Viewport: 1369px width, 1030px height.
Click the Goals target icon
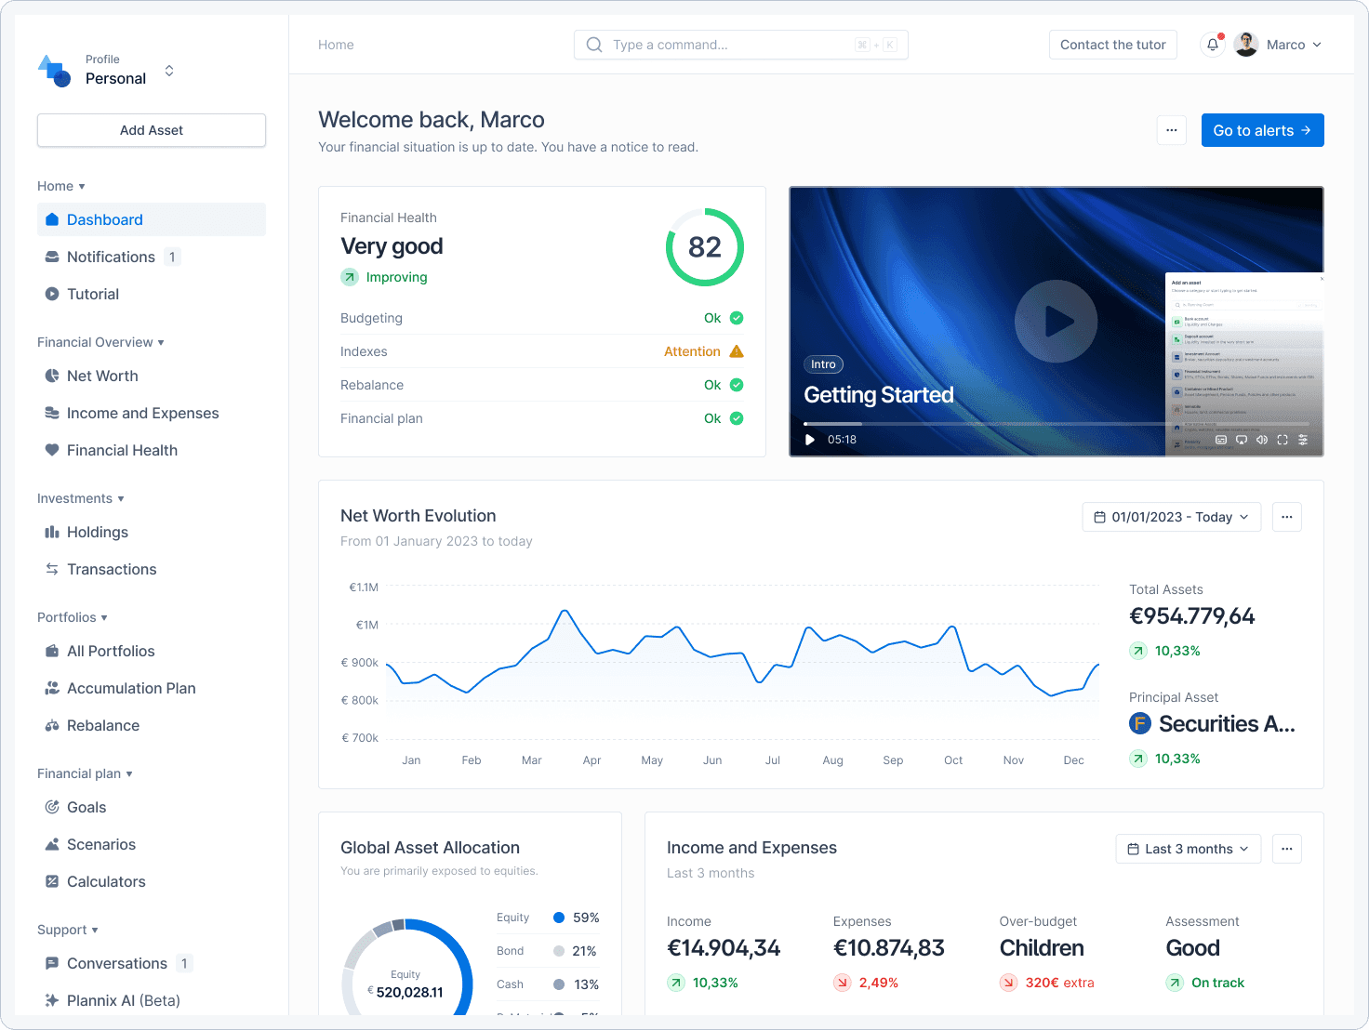pyautogui.click(x=52, y=807)
